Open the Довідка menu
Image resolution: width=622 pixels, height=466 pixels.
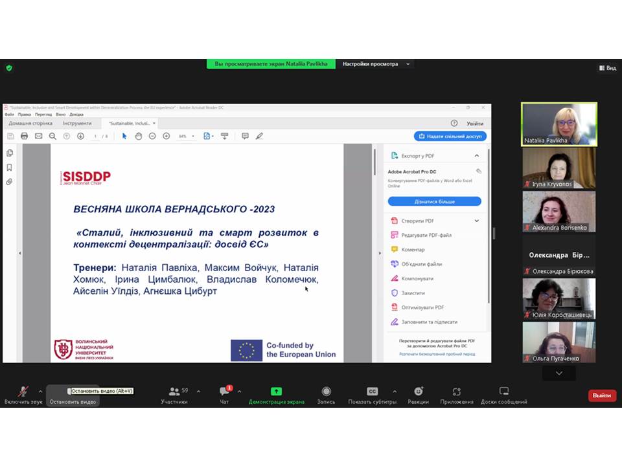76,114
